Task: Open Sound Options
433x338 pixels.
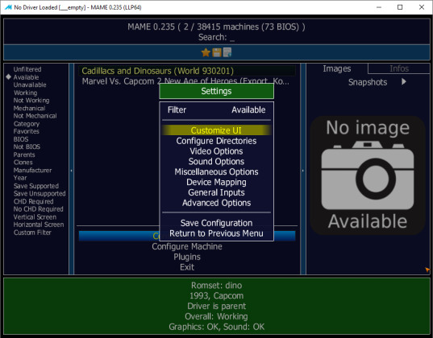Action: [x=216, y=162]
